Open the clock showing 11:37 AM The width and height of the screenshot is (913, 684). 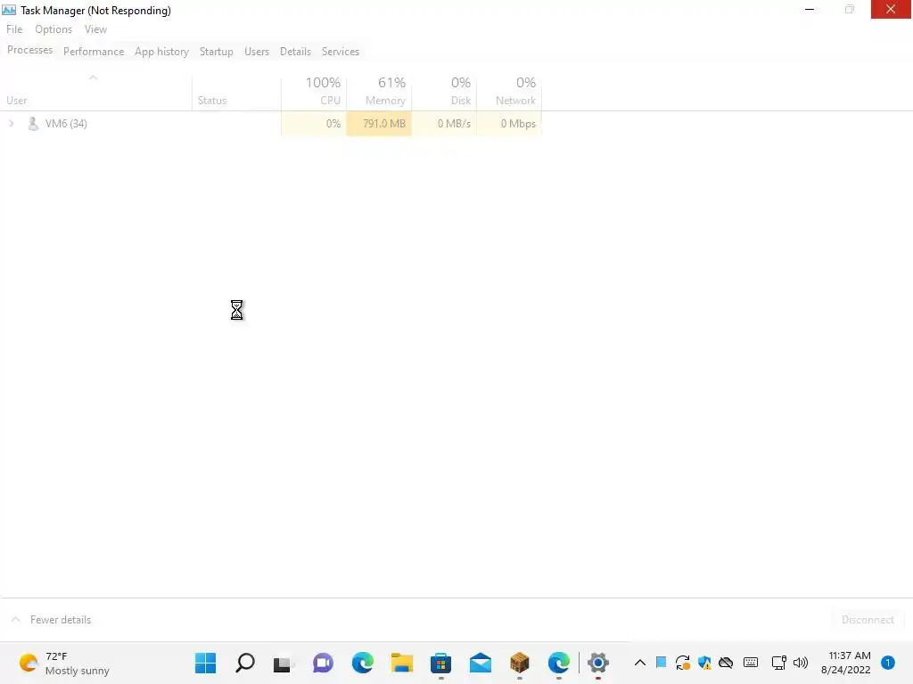(x=845, y=663)
